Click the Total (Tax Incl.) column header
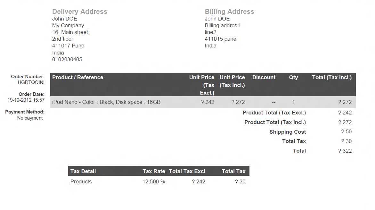The height and width of the screenshot is (210, 375). [x=332, y=77]
